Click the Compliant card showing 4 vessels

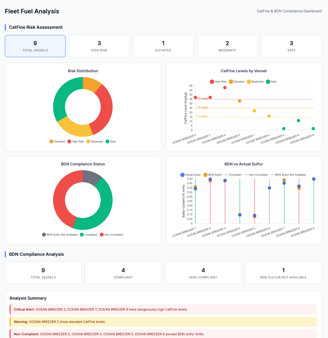(x=123, y=273)
